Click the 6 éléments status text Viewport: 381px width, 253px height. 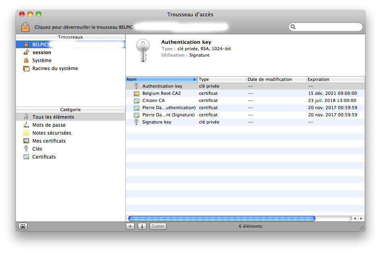click(250, 226)
